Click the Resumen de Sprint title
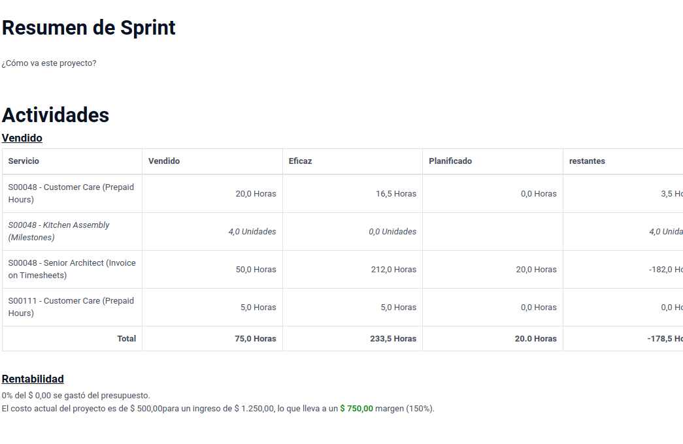The height and width of the screenshot is (444, 683). click(x=89, y=28)
